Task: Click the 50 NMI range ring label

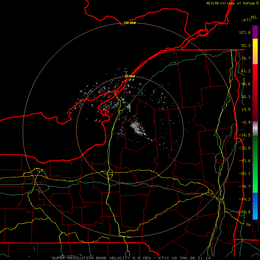Action: [x=130, y=76]
